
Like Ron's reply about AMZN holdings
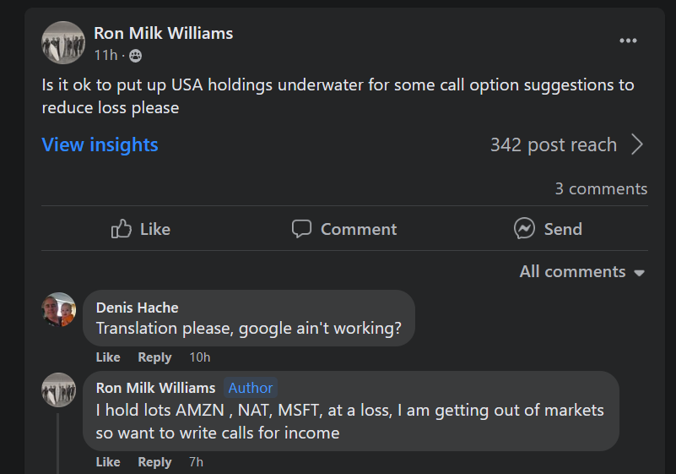point(108,462)
